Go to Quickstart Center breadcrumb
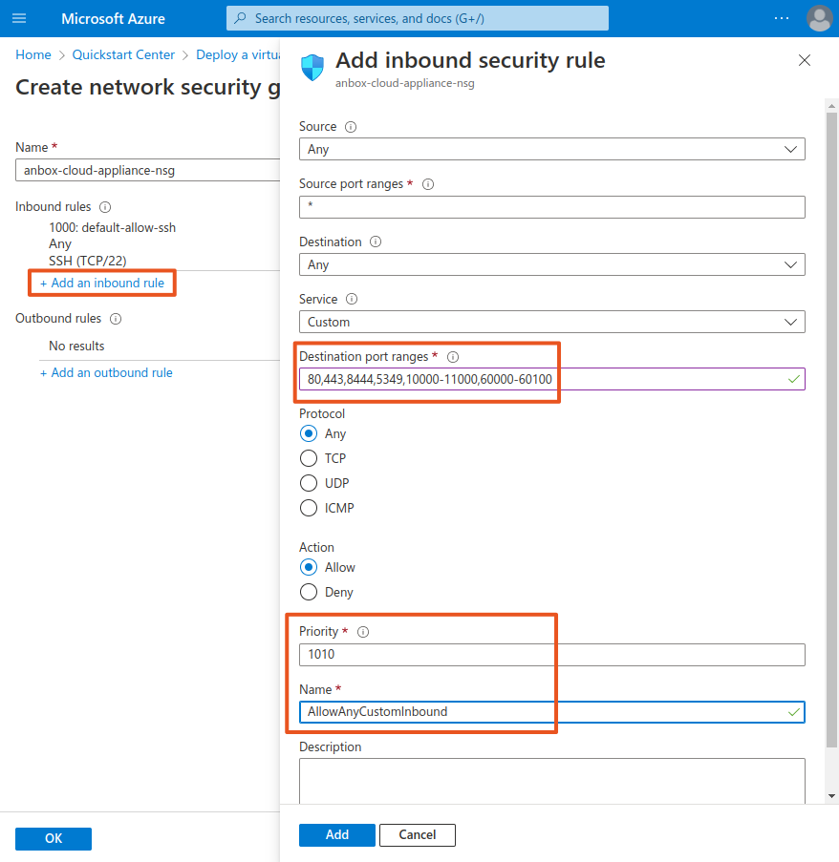The height and width of the screenshot is (862, 839). pyautogui.click(x=123, y=55)
